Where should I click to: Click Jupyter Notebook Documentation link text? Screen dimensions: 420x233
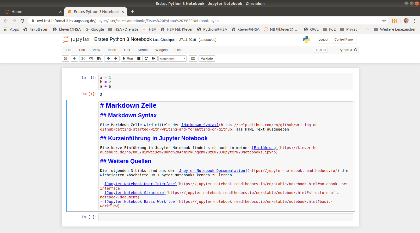212,171
